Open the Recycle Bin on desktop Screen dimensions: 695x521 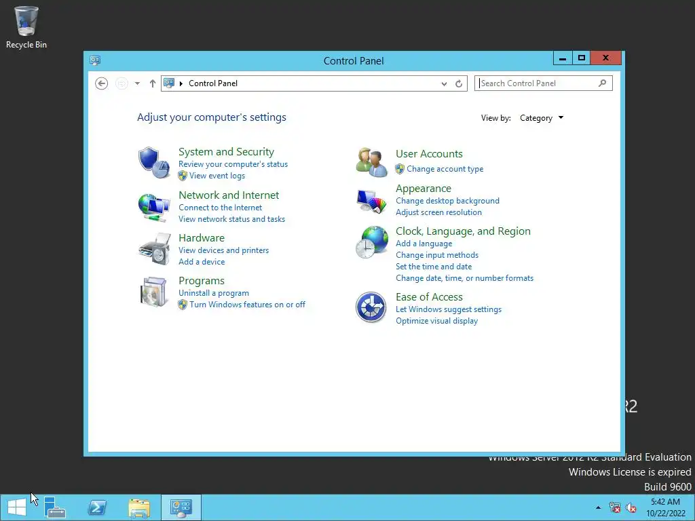(26, 27)
